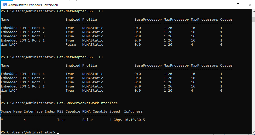Click the False value under Enabled for Win LACP
The width and height of the screenshot is (255, 135).
(71, 44)
